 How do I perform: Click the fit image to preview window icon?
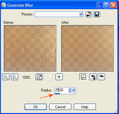click(39, 77)
